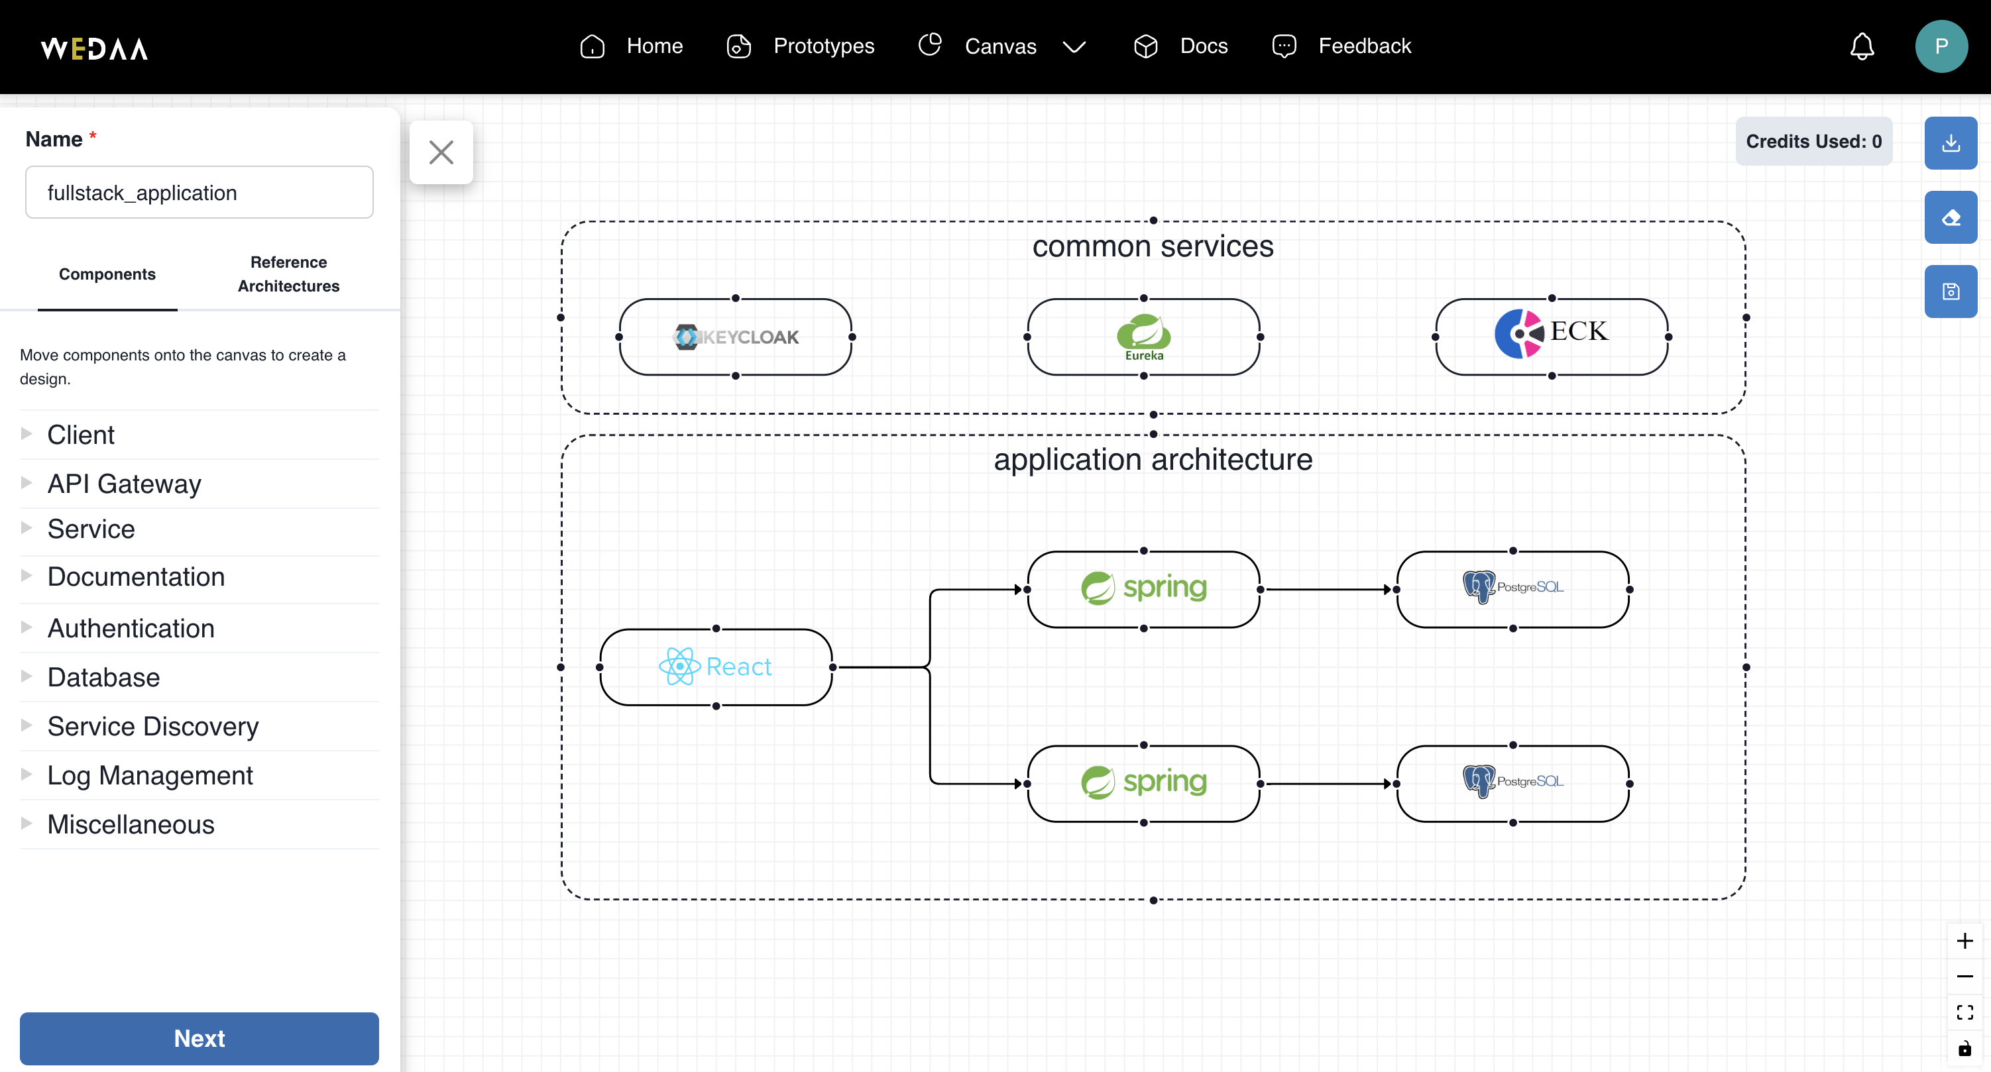Select the upper PostgreSQL node
The width and height of the screenshot is (1991, 1072).
pyautogui.click(x=1513, y=590)
